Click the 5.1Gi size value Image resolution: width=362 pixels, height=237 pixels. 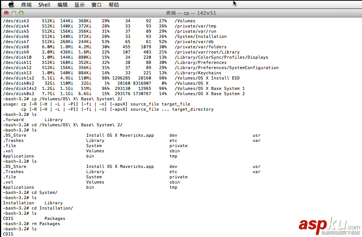(48, 78)
